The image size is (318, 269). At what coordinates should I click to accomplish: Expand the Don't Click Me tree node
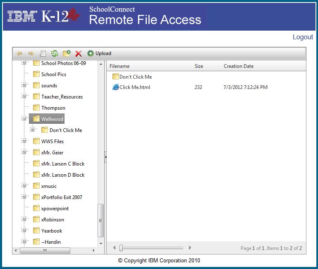click(32, 129)
